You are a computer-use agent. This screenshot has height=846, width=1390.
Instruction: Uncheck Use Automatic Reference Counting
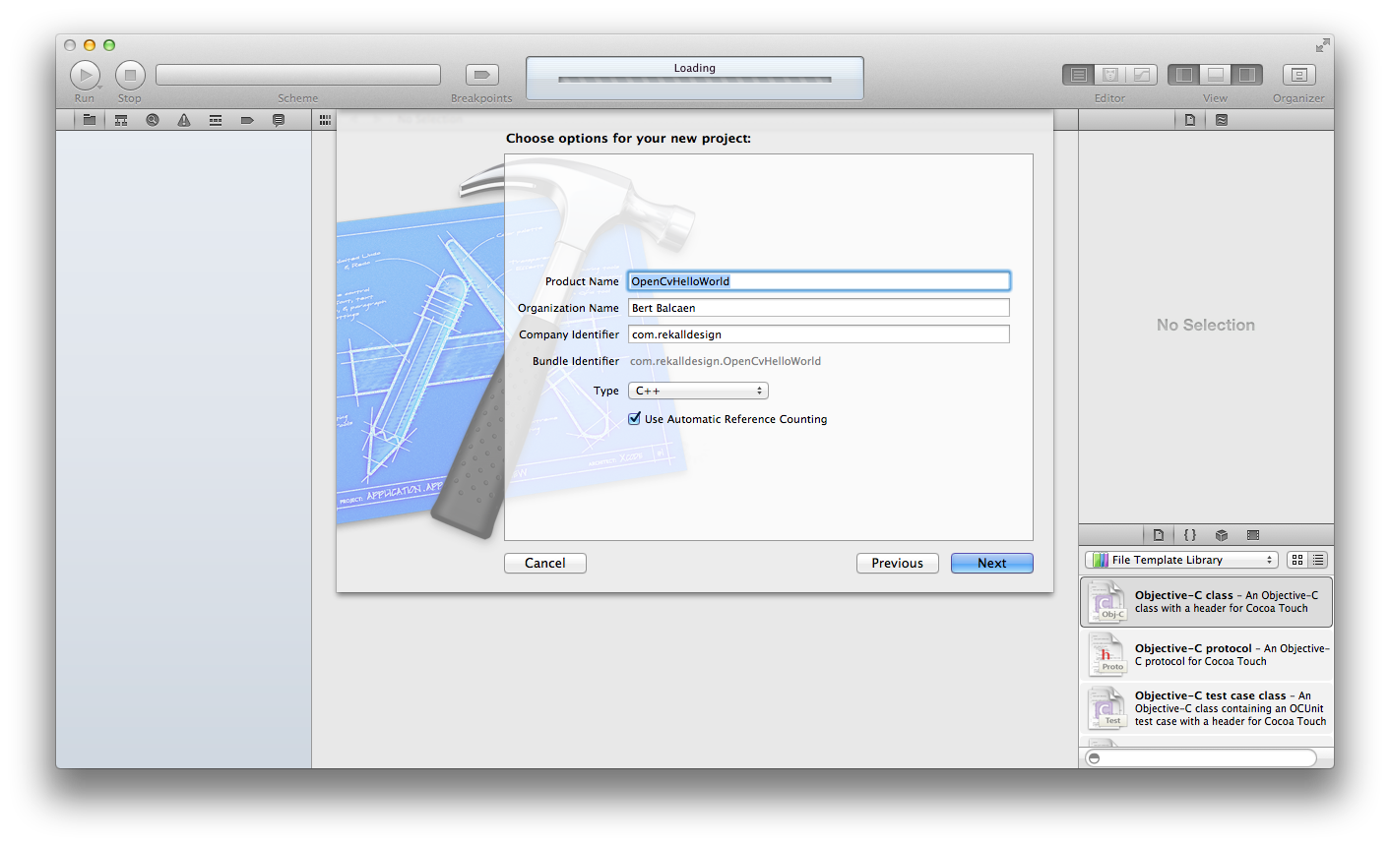click(635, 418)
